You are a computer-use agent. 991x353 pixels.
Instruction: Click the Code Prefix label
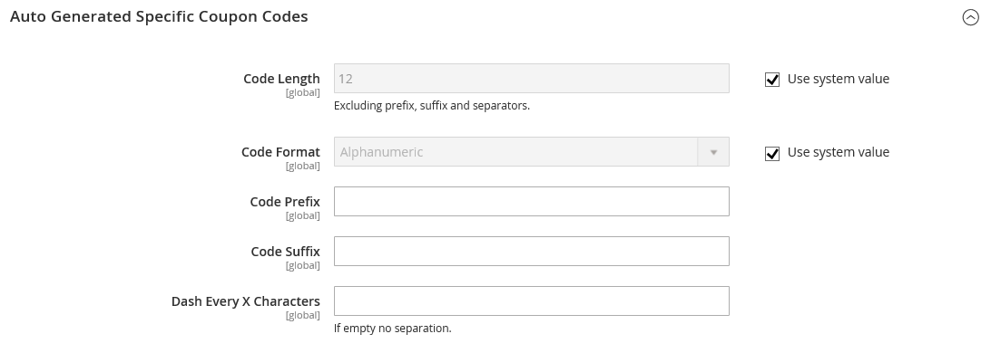coord(285,202)
